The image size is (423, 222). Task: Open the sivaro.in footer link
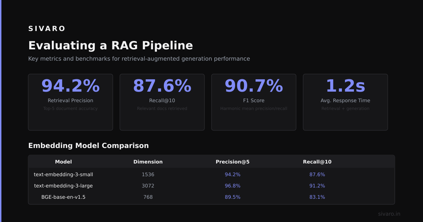pyautogui.click(x=389, y=214)
